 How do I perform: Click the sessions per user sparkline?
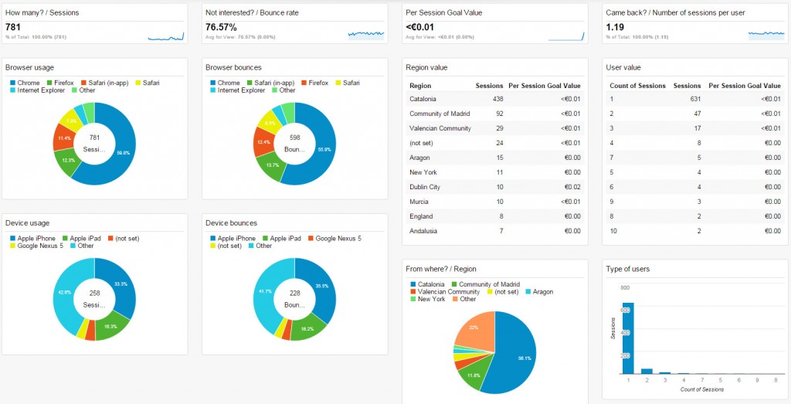point(766,33)
